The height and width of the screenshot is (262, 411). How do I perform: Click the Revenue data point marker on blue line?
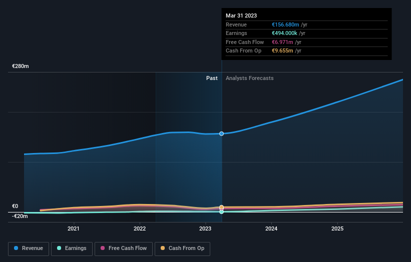pyautogui.click(x=221, y=133)
